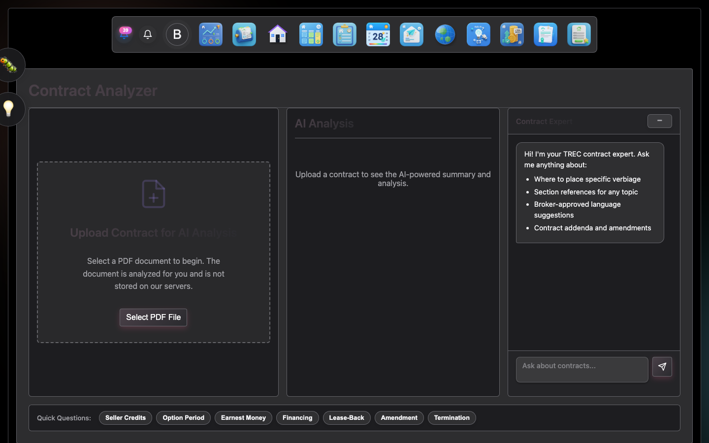
Task: Click the Select PDF File button
Action: 153,317
